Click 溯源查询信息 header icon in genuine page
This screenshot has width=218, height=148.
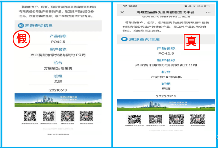point(124,39)
